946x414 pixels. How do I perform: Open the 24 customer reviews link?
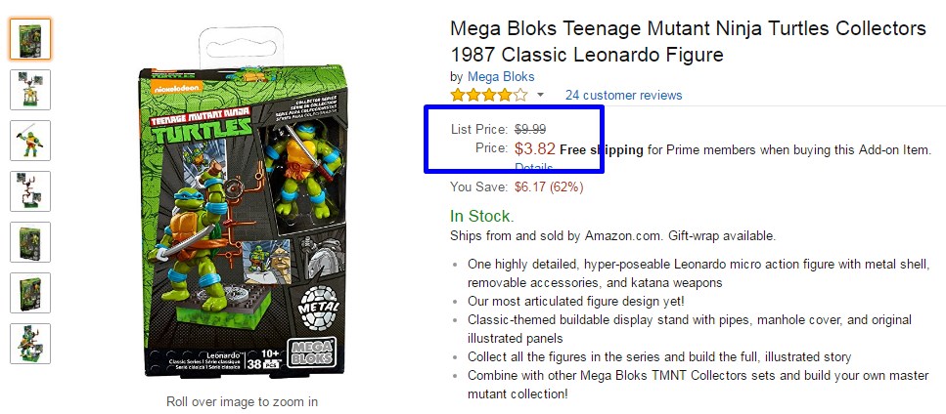click(623, 95)
